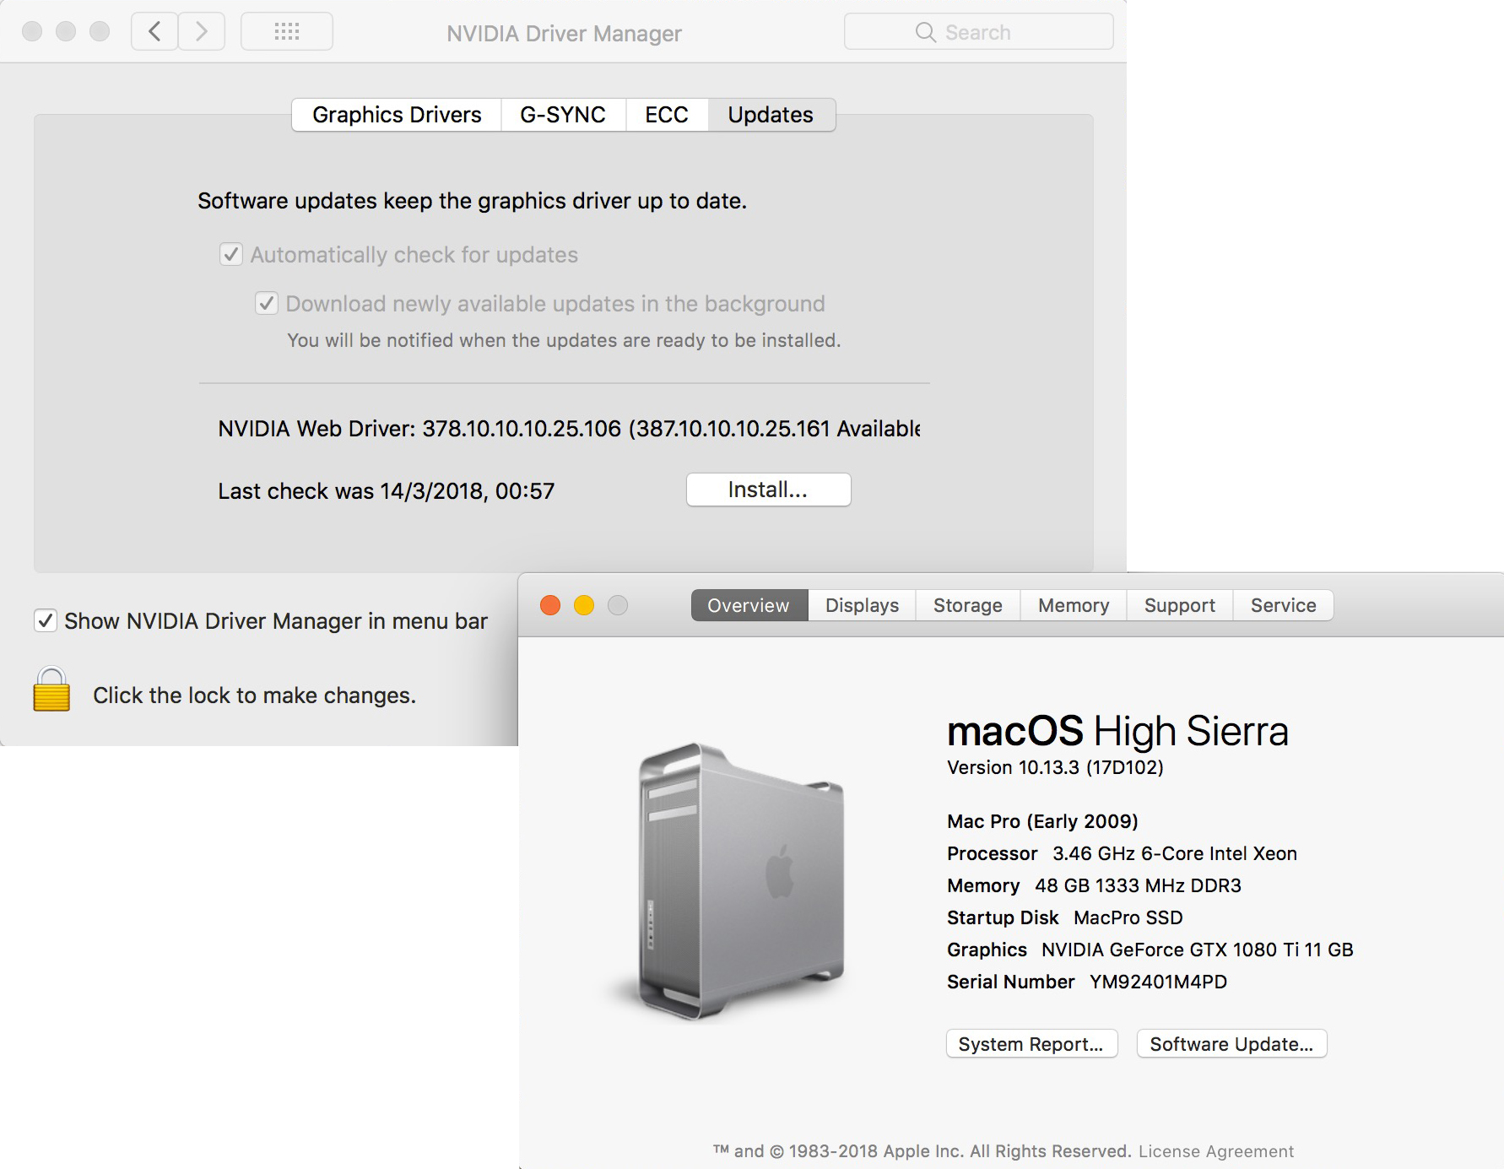This screenshot has width=1504, height=1169.
Task: Click the Version 10.13.3 (17D102) text
Action: click(1055, 767)
